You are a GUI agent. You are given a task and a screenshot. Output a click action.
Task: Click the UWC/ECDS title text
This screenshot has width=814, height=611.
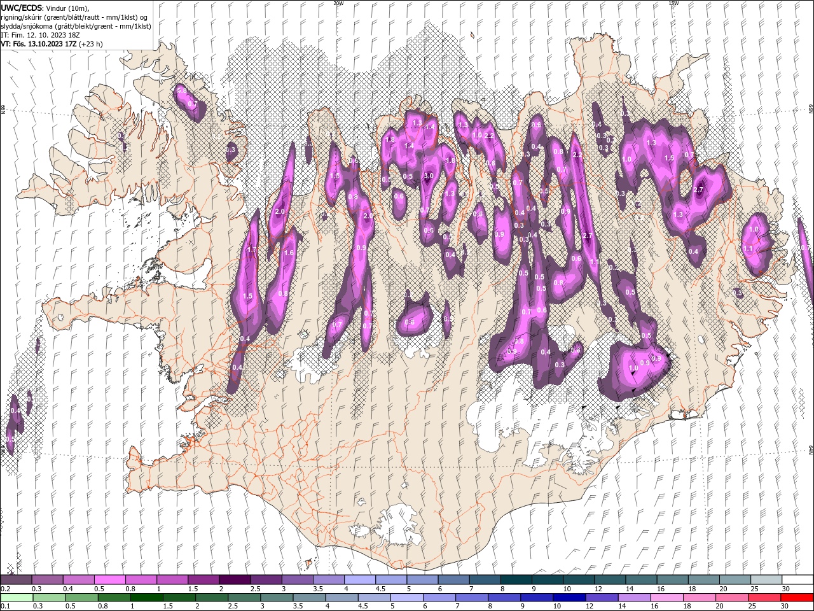[21, 8]
